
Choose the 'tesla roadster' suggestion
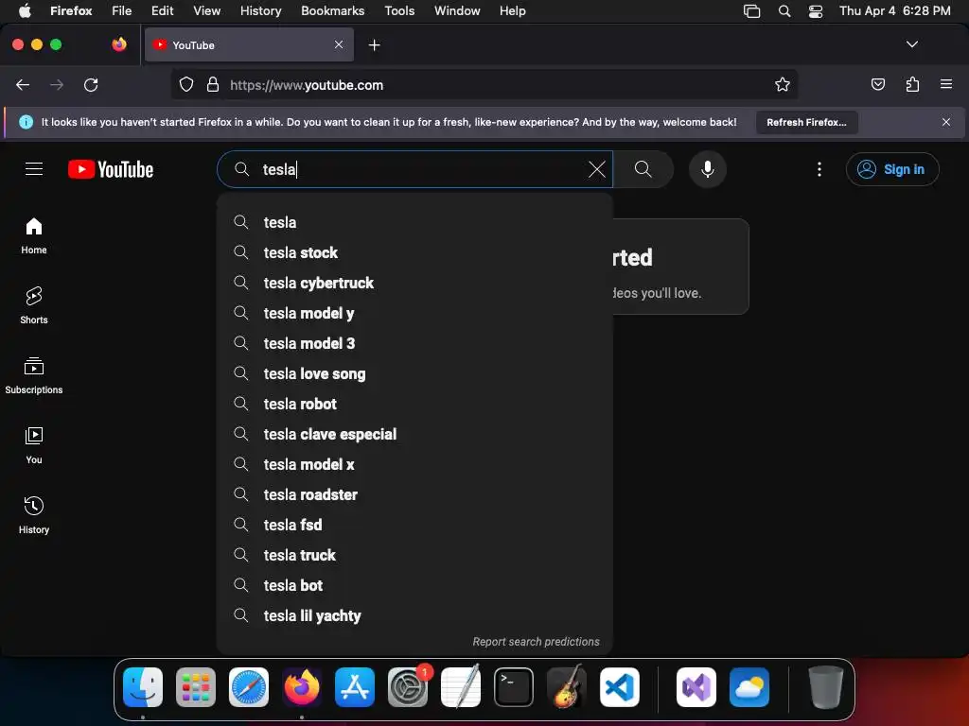point(414,494)
